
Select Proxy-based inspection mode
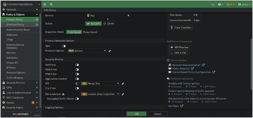[x=90, y=32]
